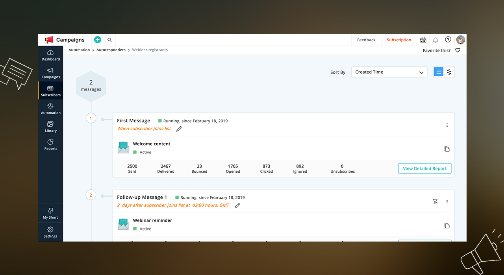Click Autoresponders in the breadcrumb
The image size is (504, 275).
coord(111,50)
